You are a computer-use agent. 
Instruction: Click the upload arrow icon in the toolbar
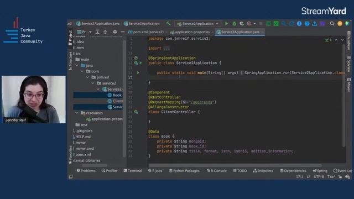315,23
